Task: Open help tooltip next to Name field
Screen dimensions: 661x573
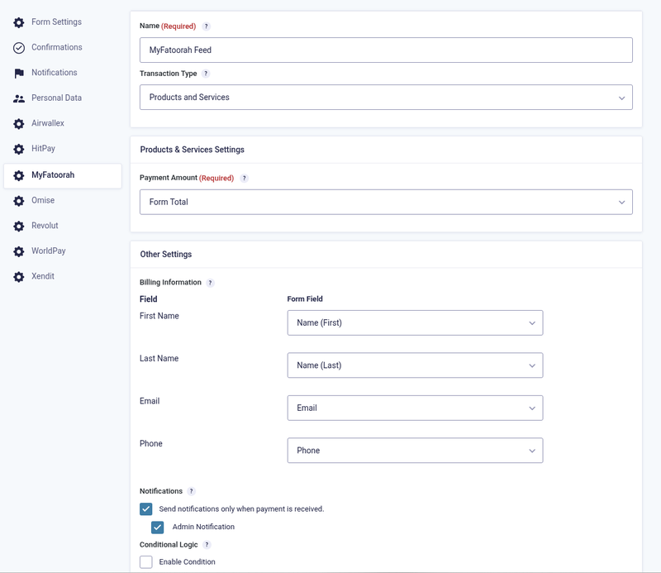Action: (206, 26)
